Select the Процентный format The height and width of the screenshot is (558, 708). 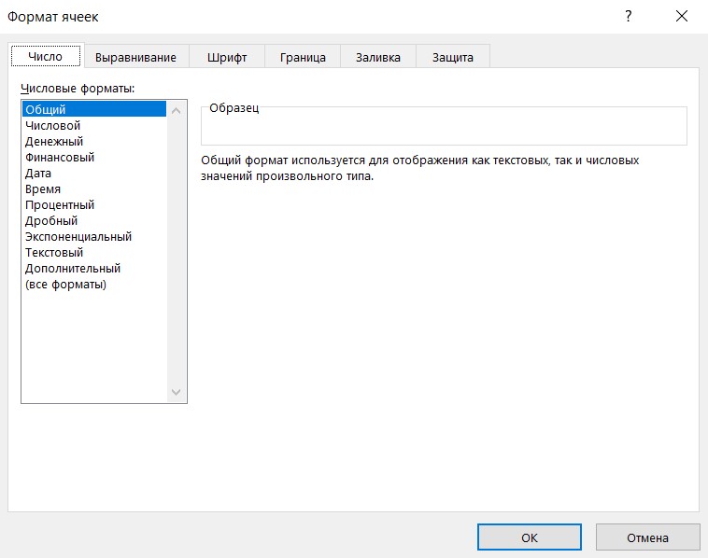(x=94, y=204)
